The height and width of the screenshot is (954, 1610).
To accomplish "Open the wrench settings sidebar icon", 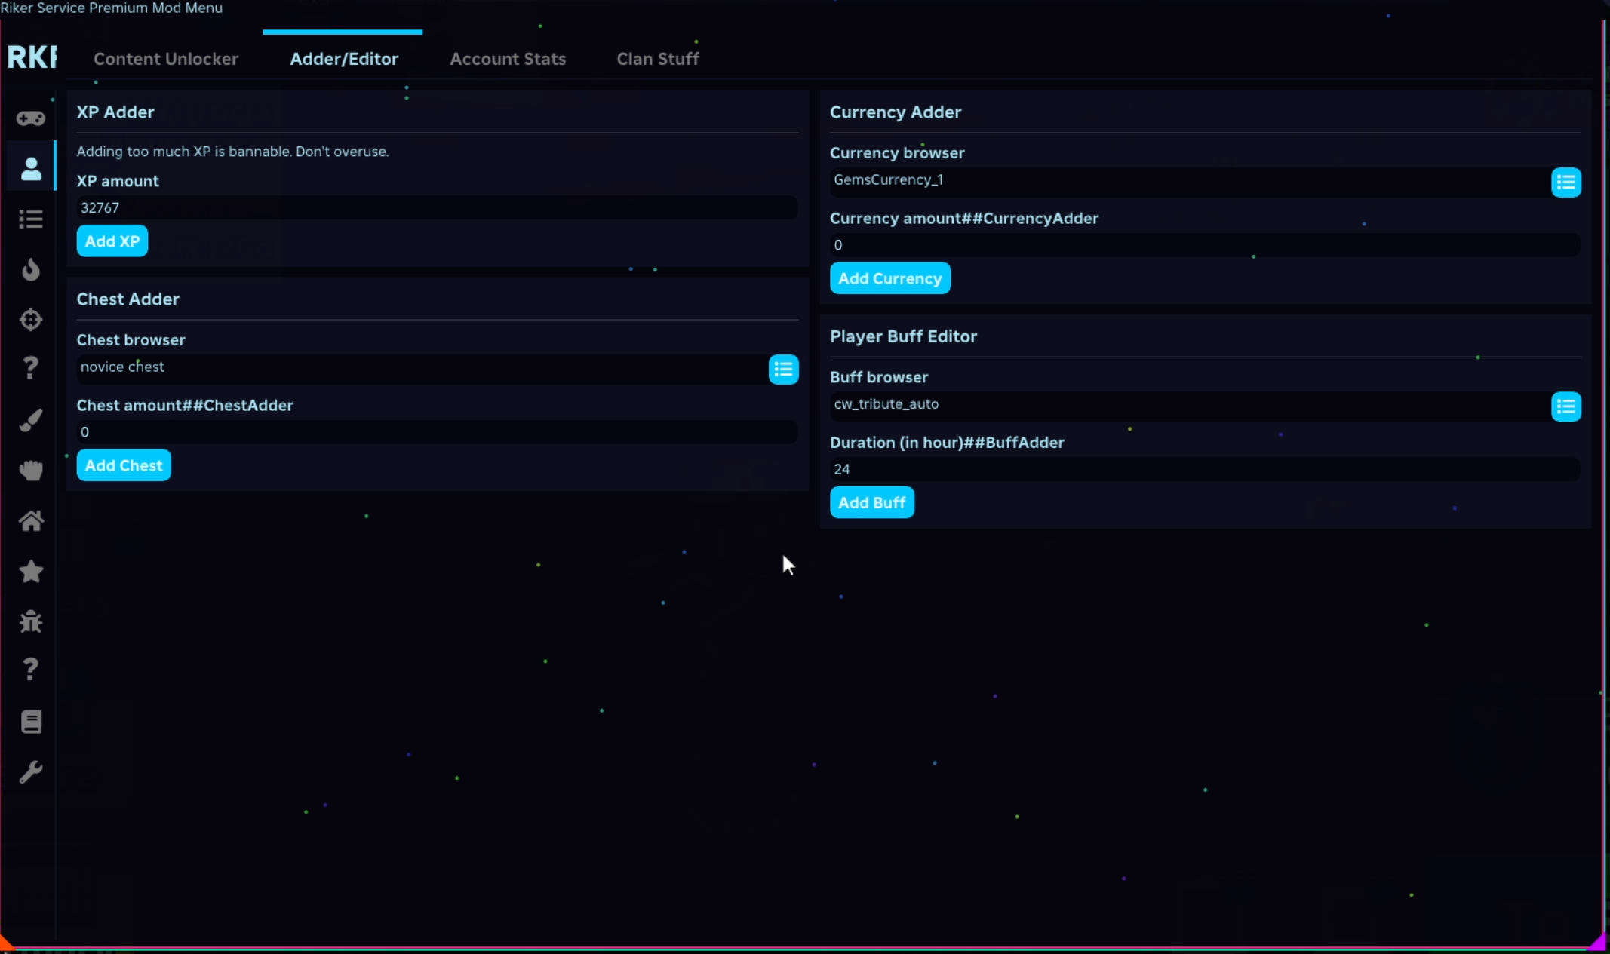I will click(31, 772).
